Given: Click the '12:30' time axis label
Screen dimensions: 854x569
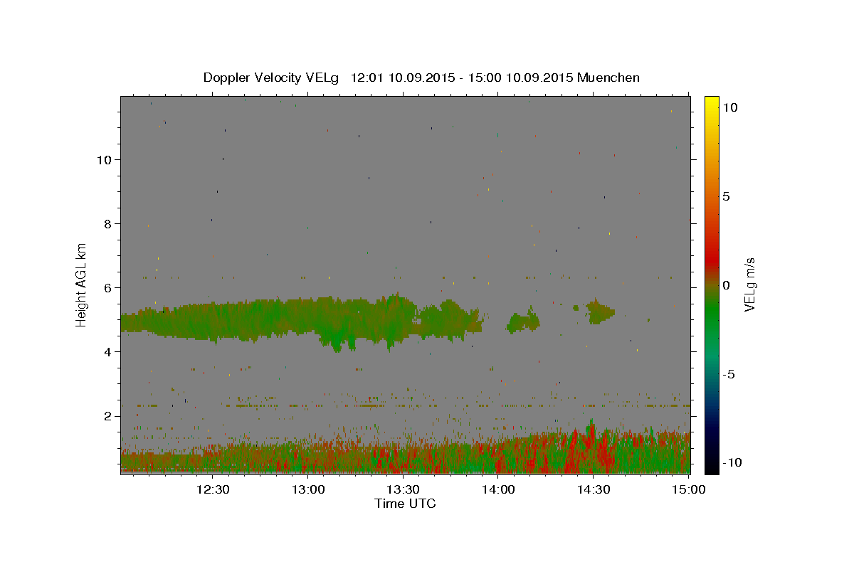Looking at the screenshot, I should pyautogui.click(x=214, y=489).
